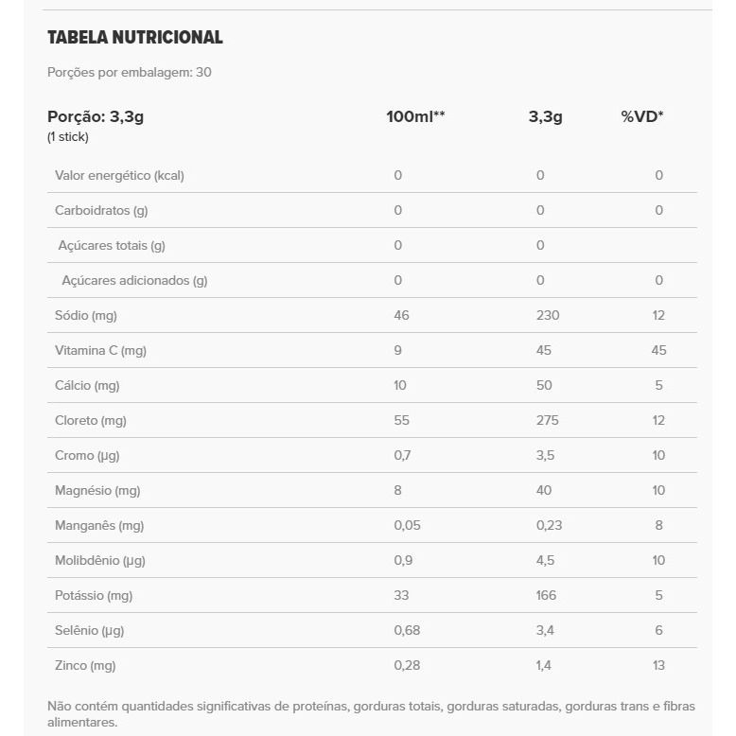Click the 'Magnésio (mg)' row label
The height and width of the screenshot is (736, 736).
pos(97,491)
